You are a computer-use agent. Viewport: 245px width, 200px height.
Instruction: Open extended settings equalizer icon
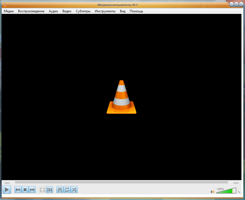coord(50,190)
